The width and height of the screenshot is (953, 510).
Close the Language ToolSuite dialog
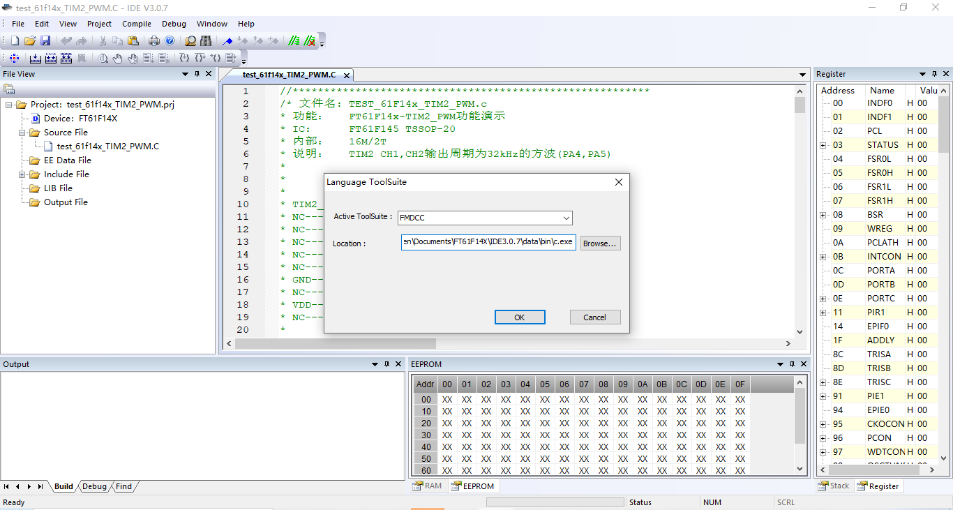point(618,182)
